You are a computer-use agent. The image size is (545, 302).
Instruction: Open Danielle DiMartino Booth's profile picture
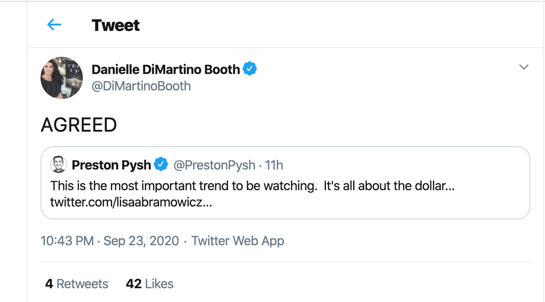[62, 78]
